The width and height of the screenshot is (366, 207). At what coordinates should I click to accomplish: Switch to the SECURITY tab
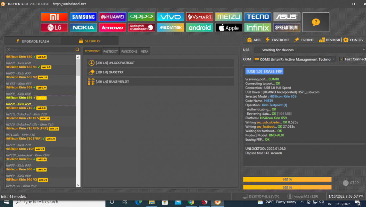point(90,41)
